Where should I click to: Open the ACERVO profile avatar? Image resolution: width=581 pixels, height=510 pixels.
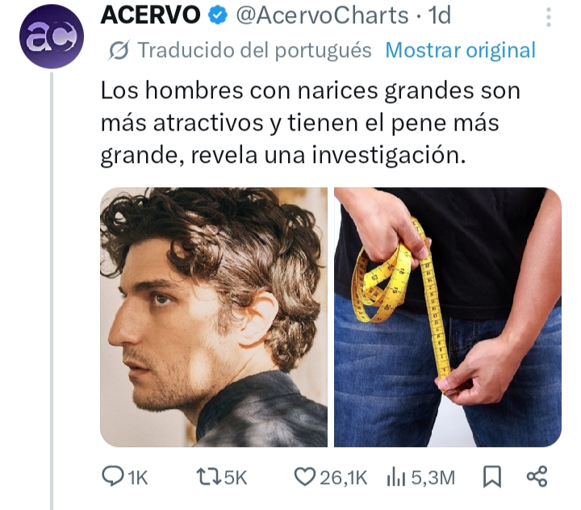click(x=52, y=36)
